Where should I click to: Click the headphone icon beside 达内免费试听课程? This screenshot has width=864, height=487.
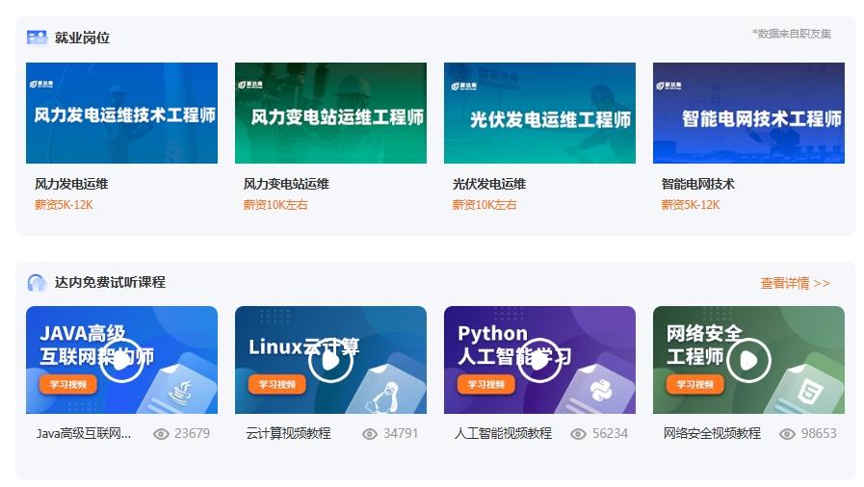(x=37, y=282)
